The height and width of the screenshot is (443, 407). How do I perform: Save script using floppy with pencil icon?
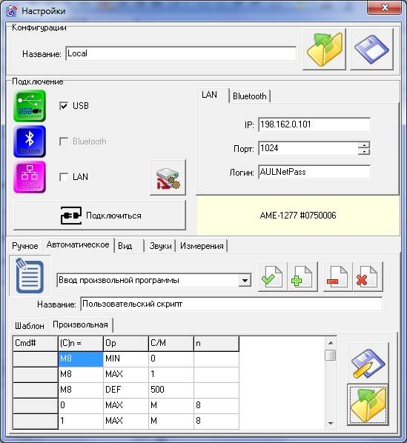368,363
